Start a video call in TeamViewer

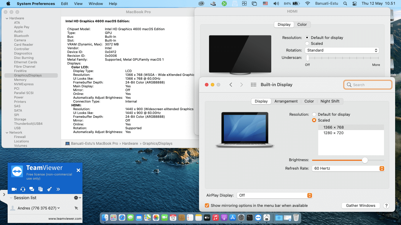tap(14, 189)
